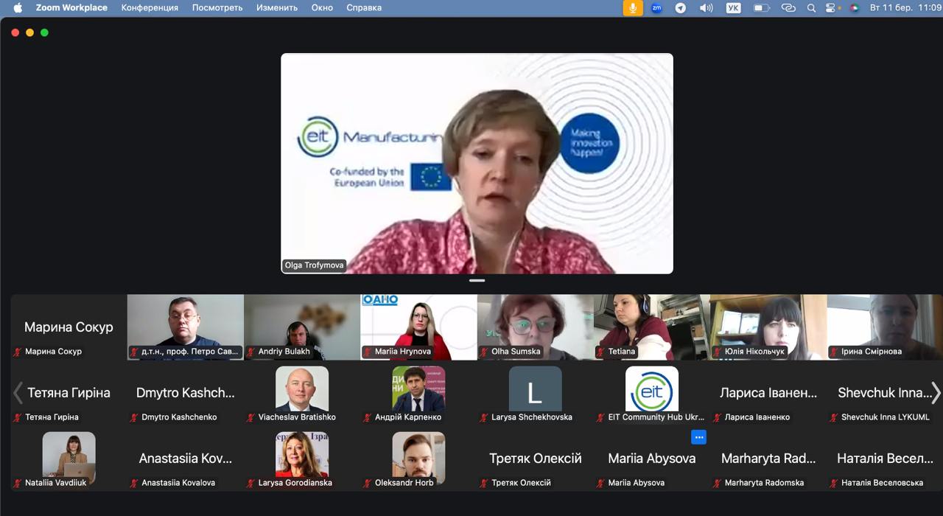The image size is (943, 516).
Task: Select Mariia Hrynova's video tile
Action: [418, 327]
